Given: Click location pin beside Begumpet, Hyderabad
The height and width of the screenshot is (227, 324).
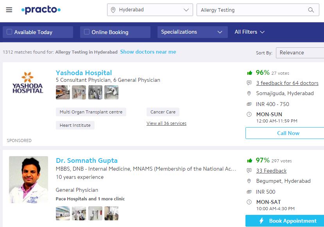Looking at the screenshot, I should (x=249, y=181).
